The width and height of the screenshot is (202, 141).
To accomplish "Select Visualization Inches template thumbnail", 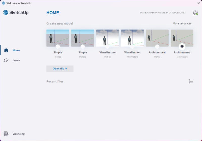I will coord(107,37).
